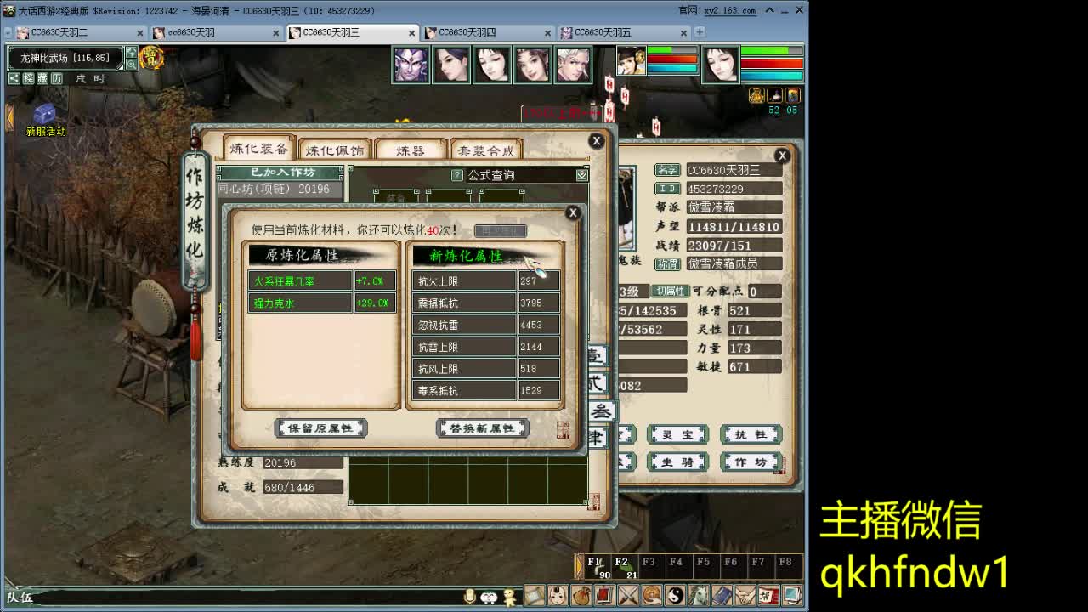Switch to the 炼化装备 tab
Image resolution: width=1088 pixels, height=612 pixels.
260,149
